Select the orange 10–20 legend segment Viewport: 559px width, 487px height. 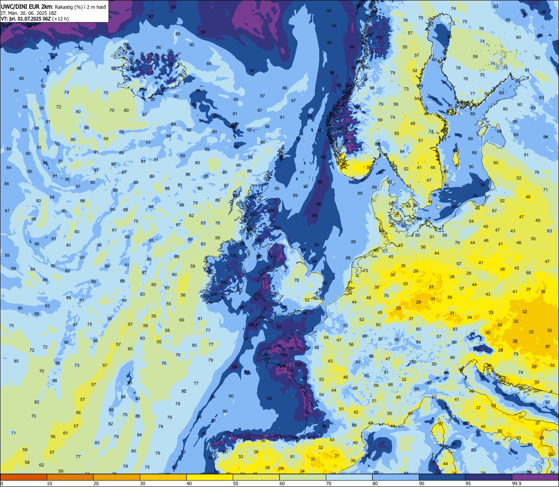pyautogui.click(x=70, y=477)
